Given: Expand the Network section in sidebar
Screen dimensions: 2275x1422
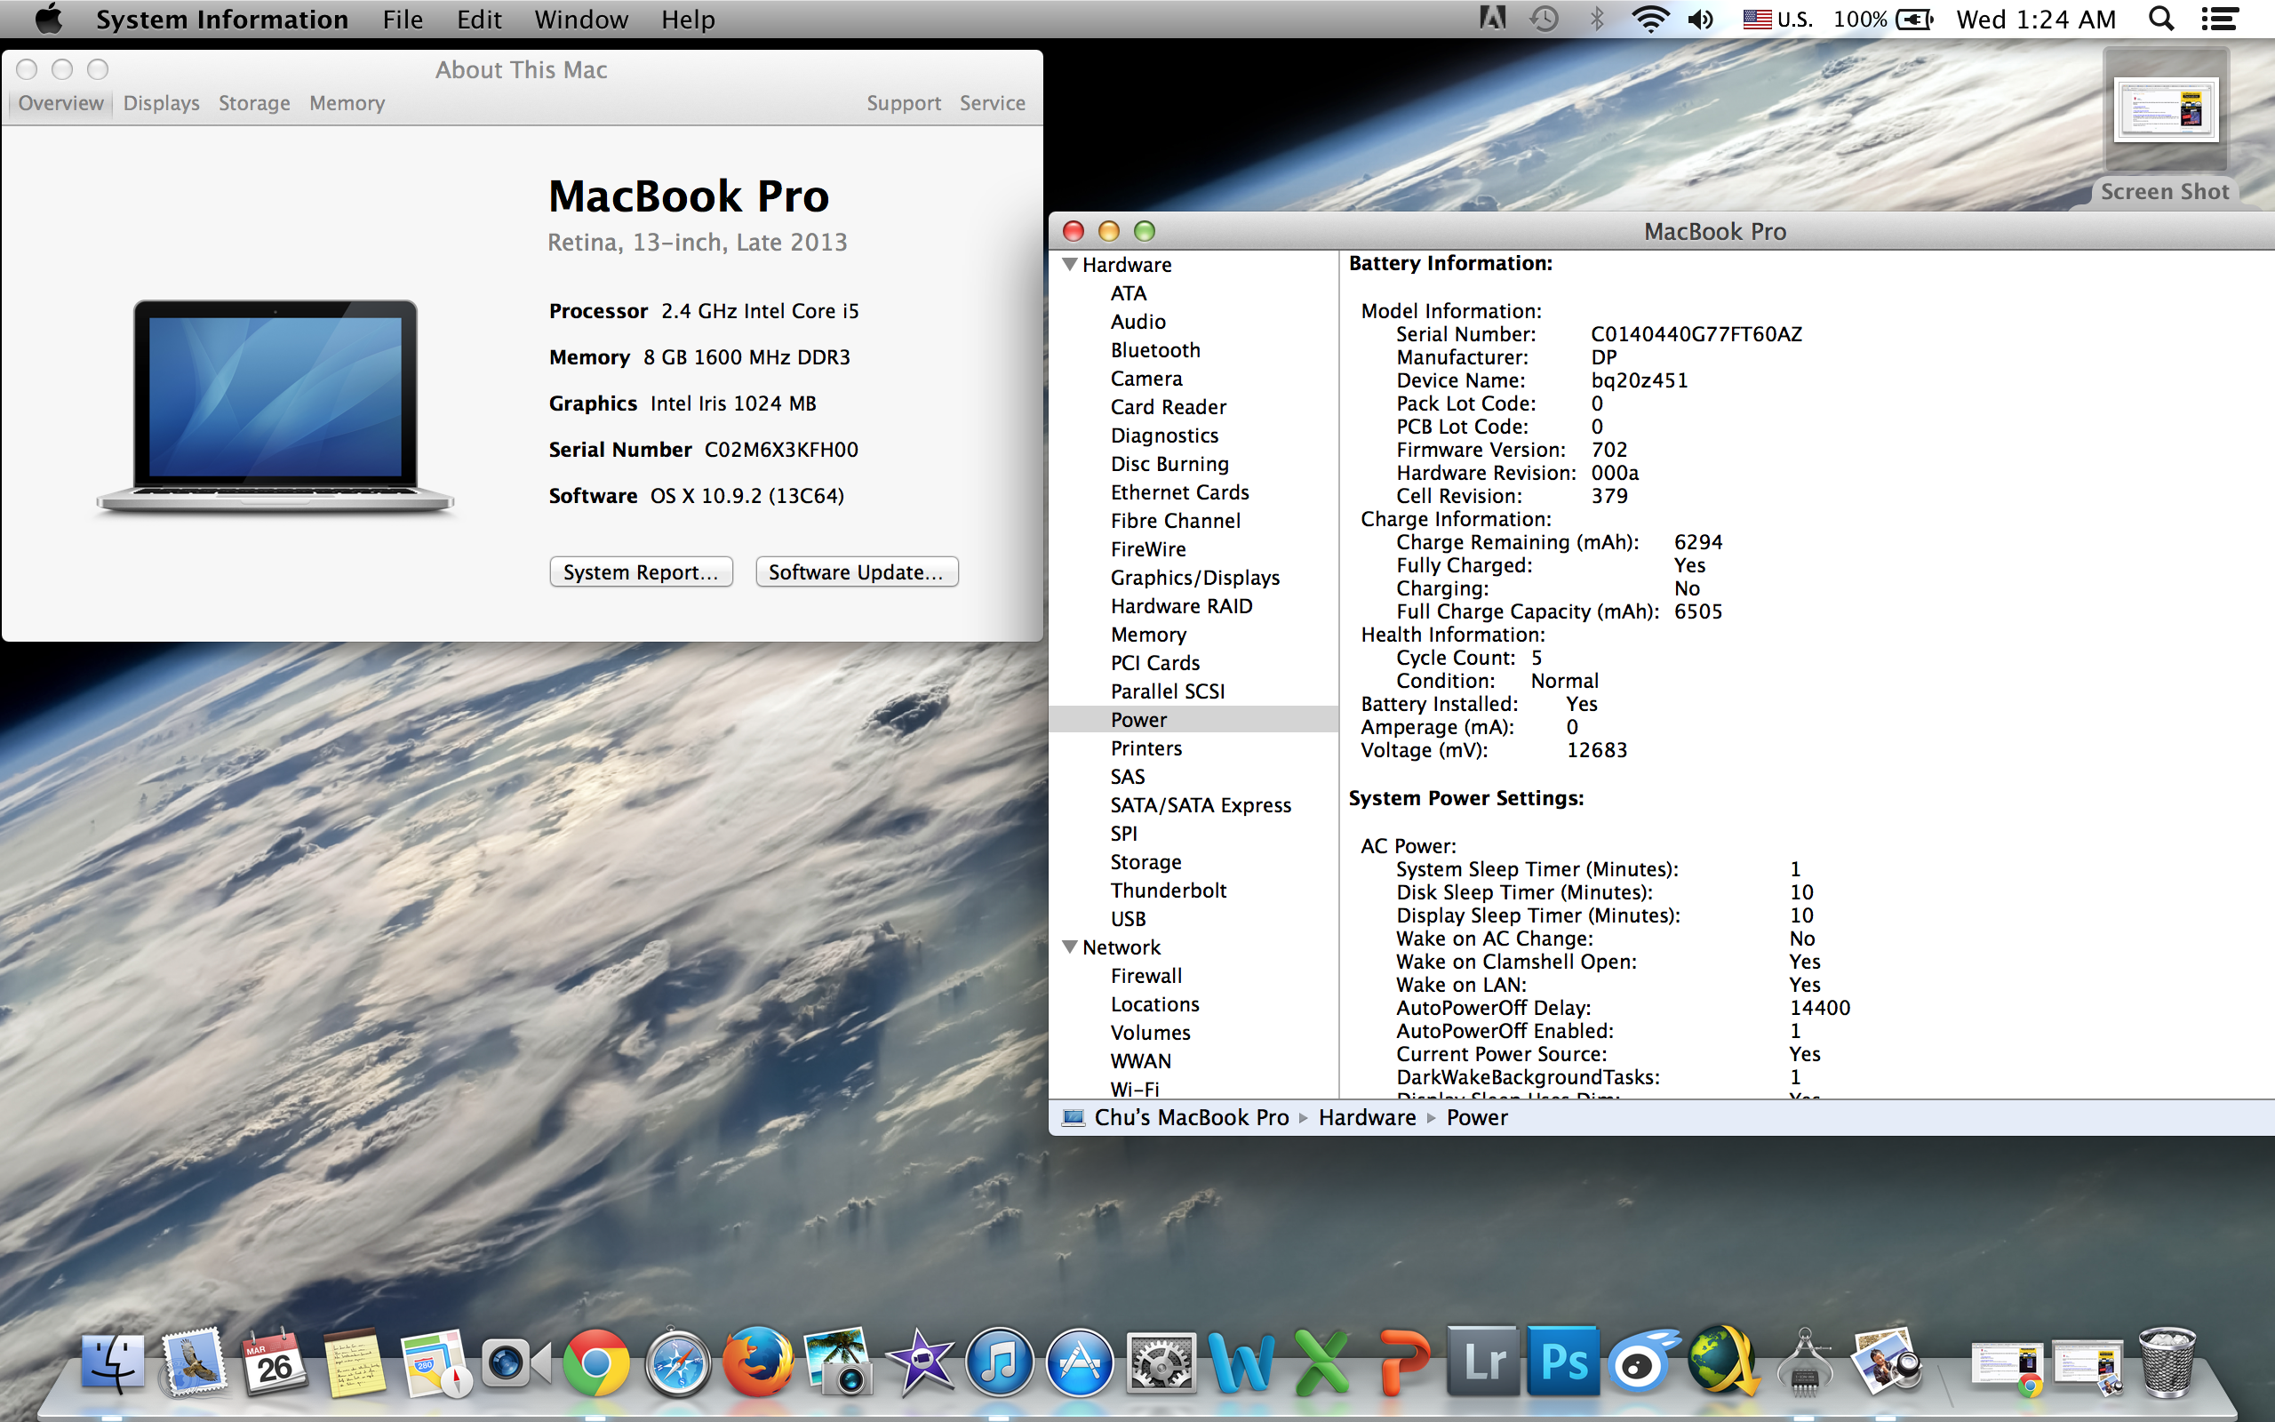Looking at the screenshot, I should tap(1070, 947).
